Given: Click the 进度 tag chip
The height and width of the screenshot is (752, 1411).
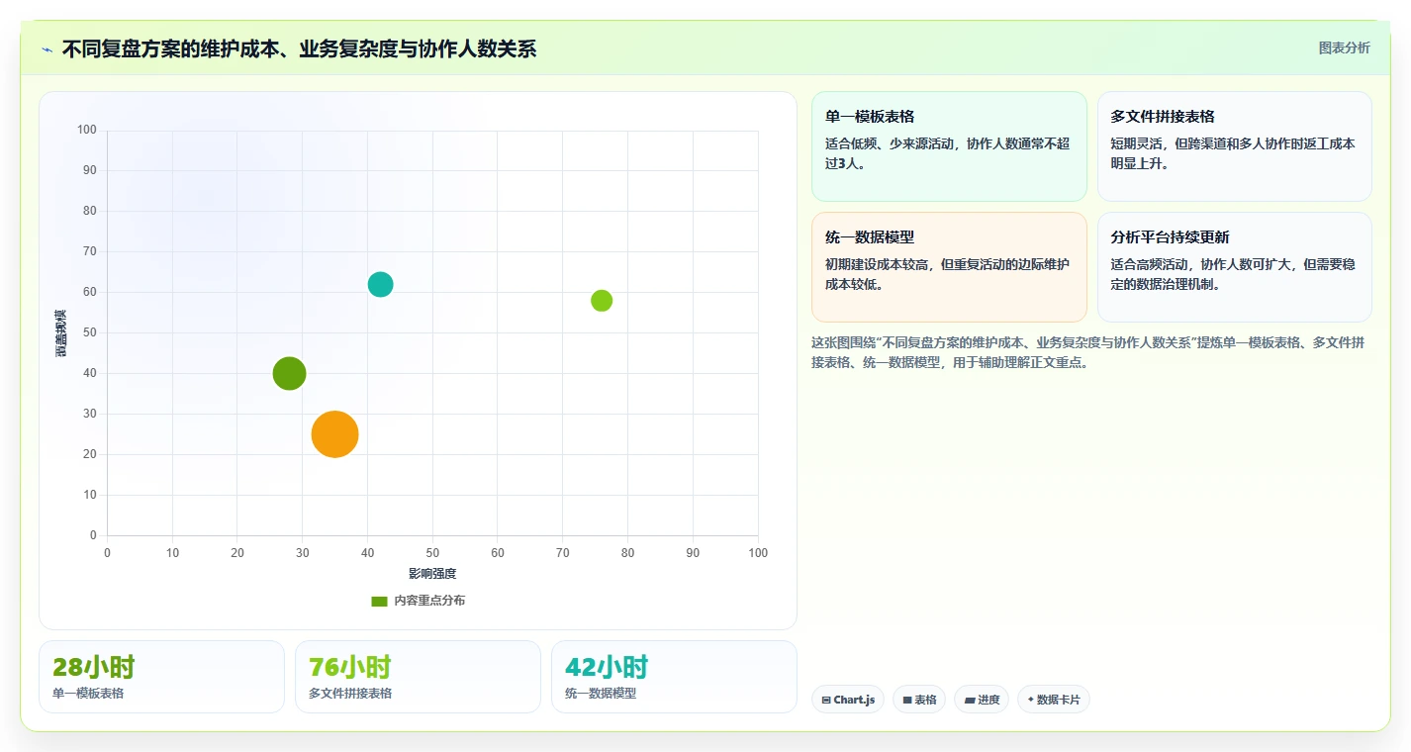Looking at the screenshot, I should (x=983, y=700).
